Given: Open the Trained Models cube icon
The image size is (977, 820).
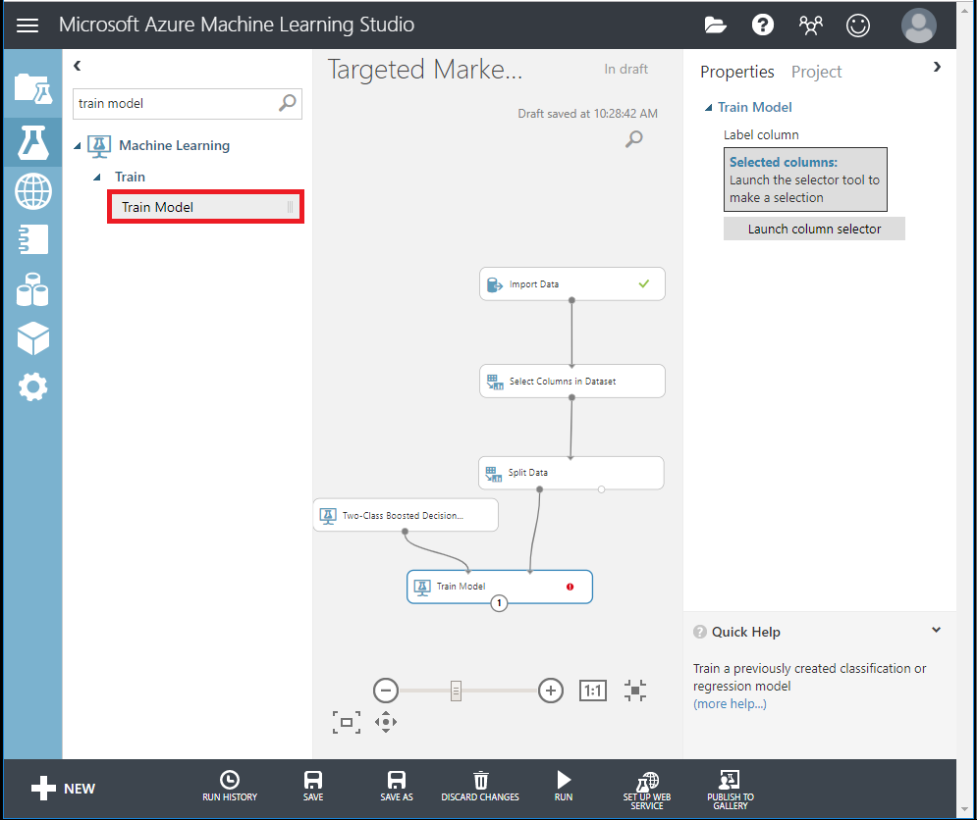Looking at the screenshot, I should pos(32,338).
